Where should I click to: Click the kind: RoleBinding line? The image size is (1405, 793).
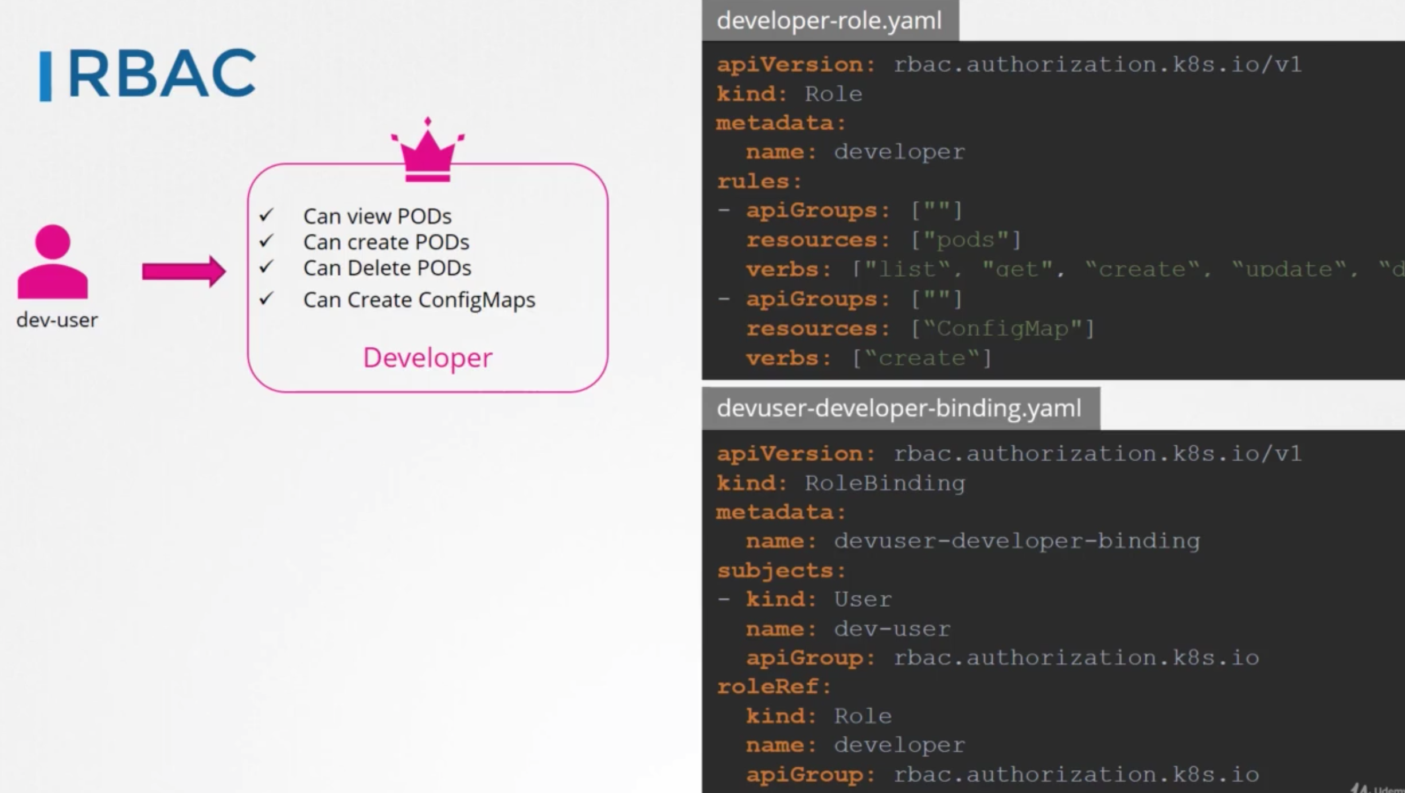(x=841, y=483)
